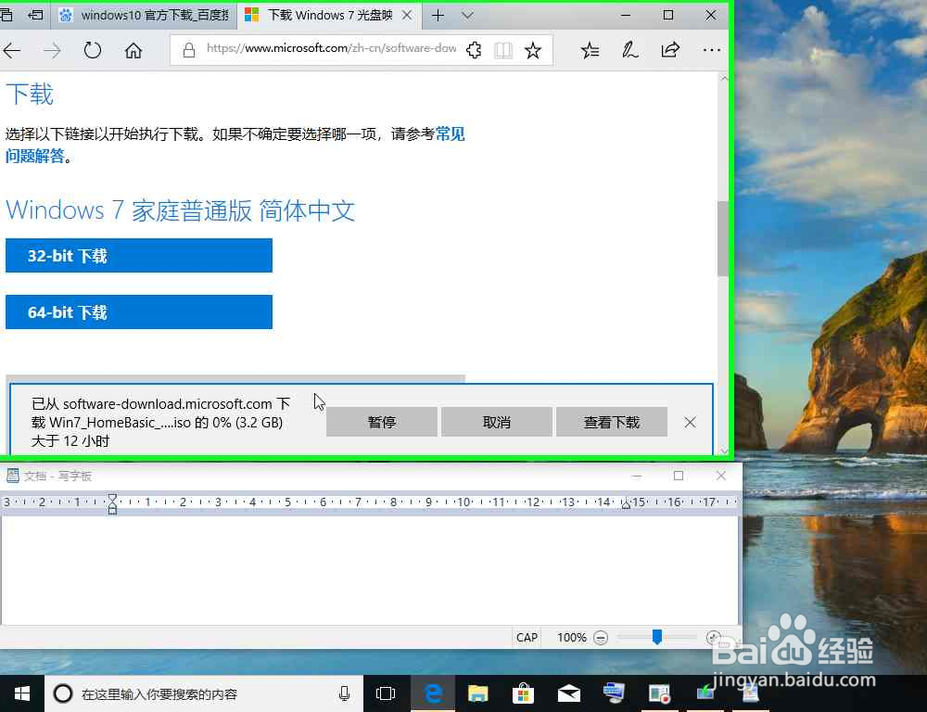Click the address bar lock icon

pos(188,50)
